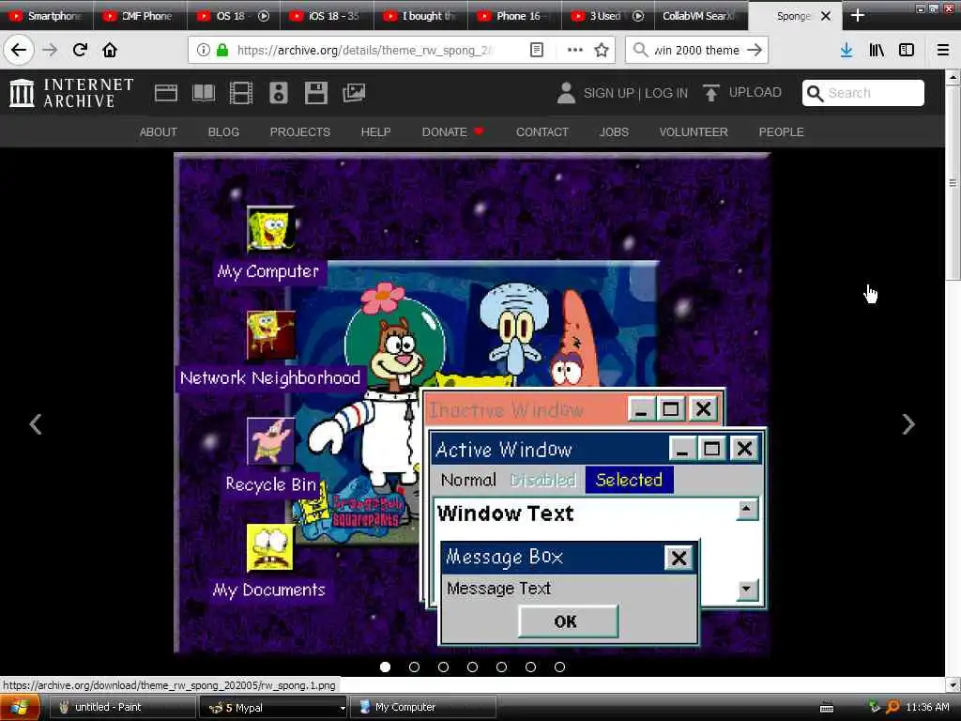The height and width of the screenshot is (721, 961).
Task: Submit the search with the arrow
Action: [755, 50]
